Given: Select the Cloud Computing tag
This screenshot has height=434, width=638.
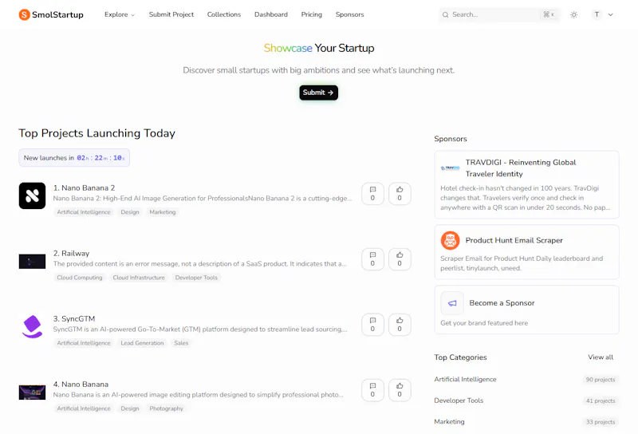Looking at the screenshot, I should tap(79, 278).
